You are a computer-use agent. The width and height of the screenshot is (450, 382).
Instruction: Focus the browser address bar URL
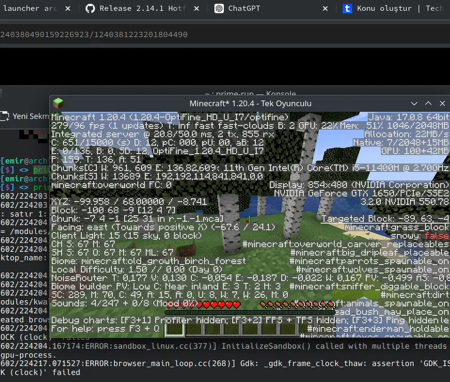(x=94, y=34)
